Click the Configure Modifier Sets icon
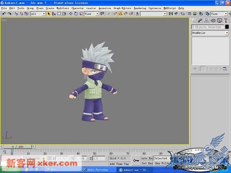This screenshot has height=173, width=231. (225, 69)
